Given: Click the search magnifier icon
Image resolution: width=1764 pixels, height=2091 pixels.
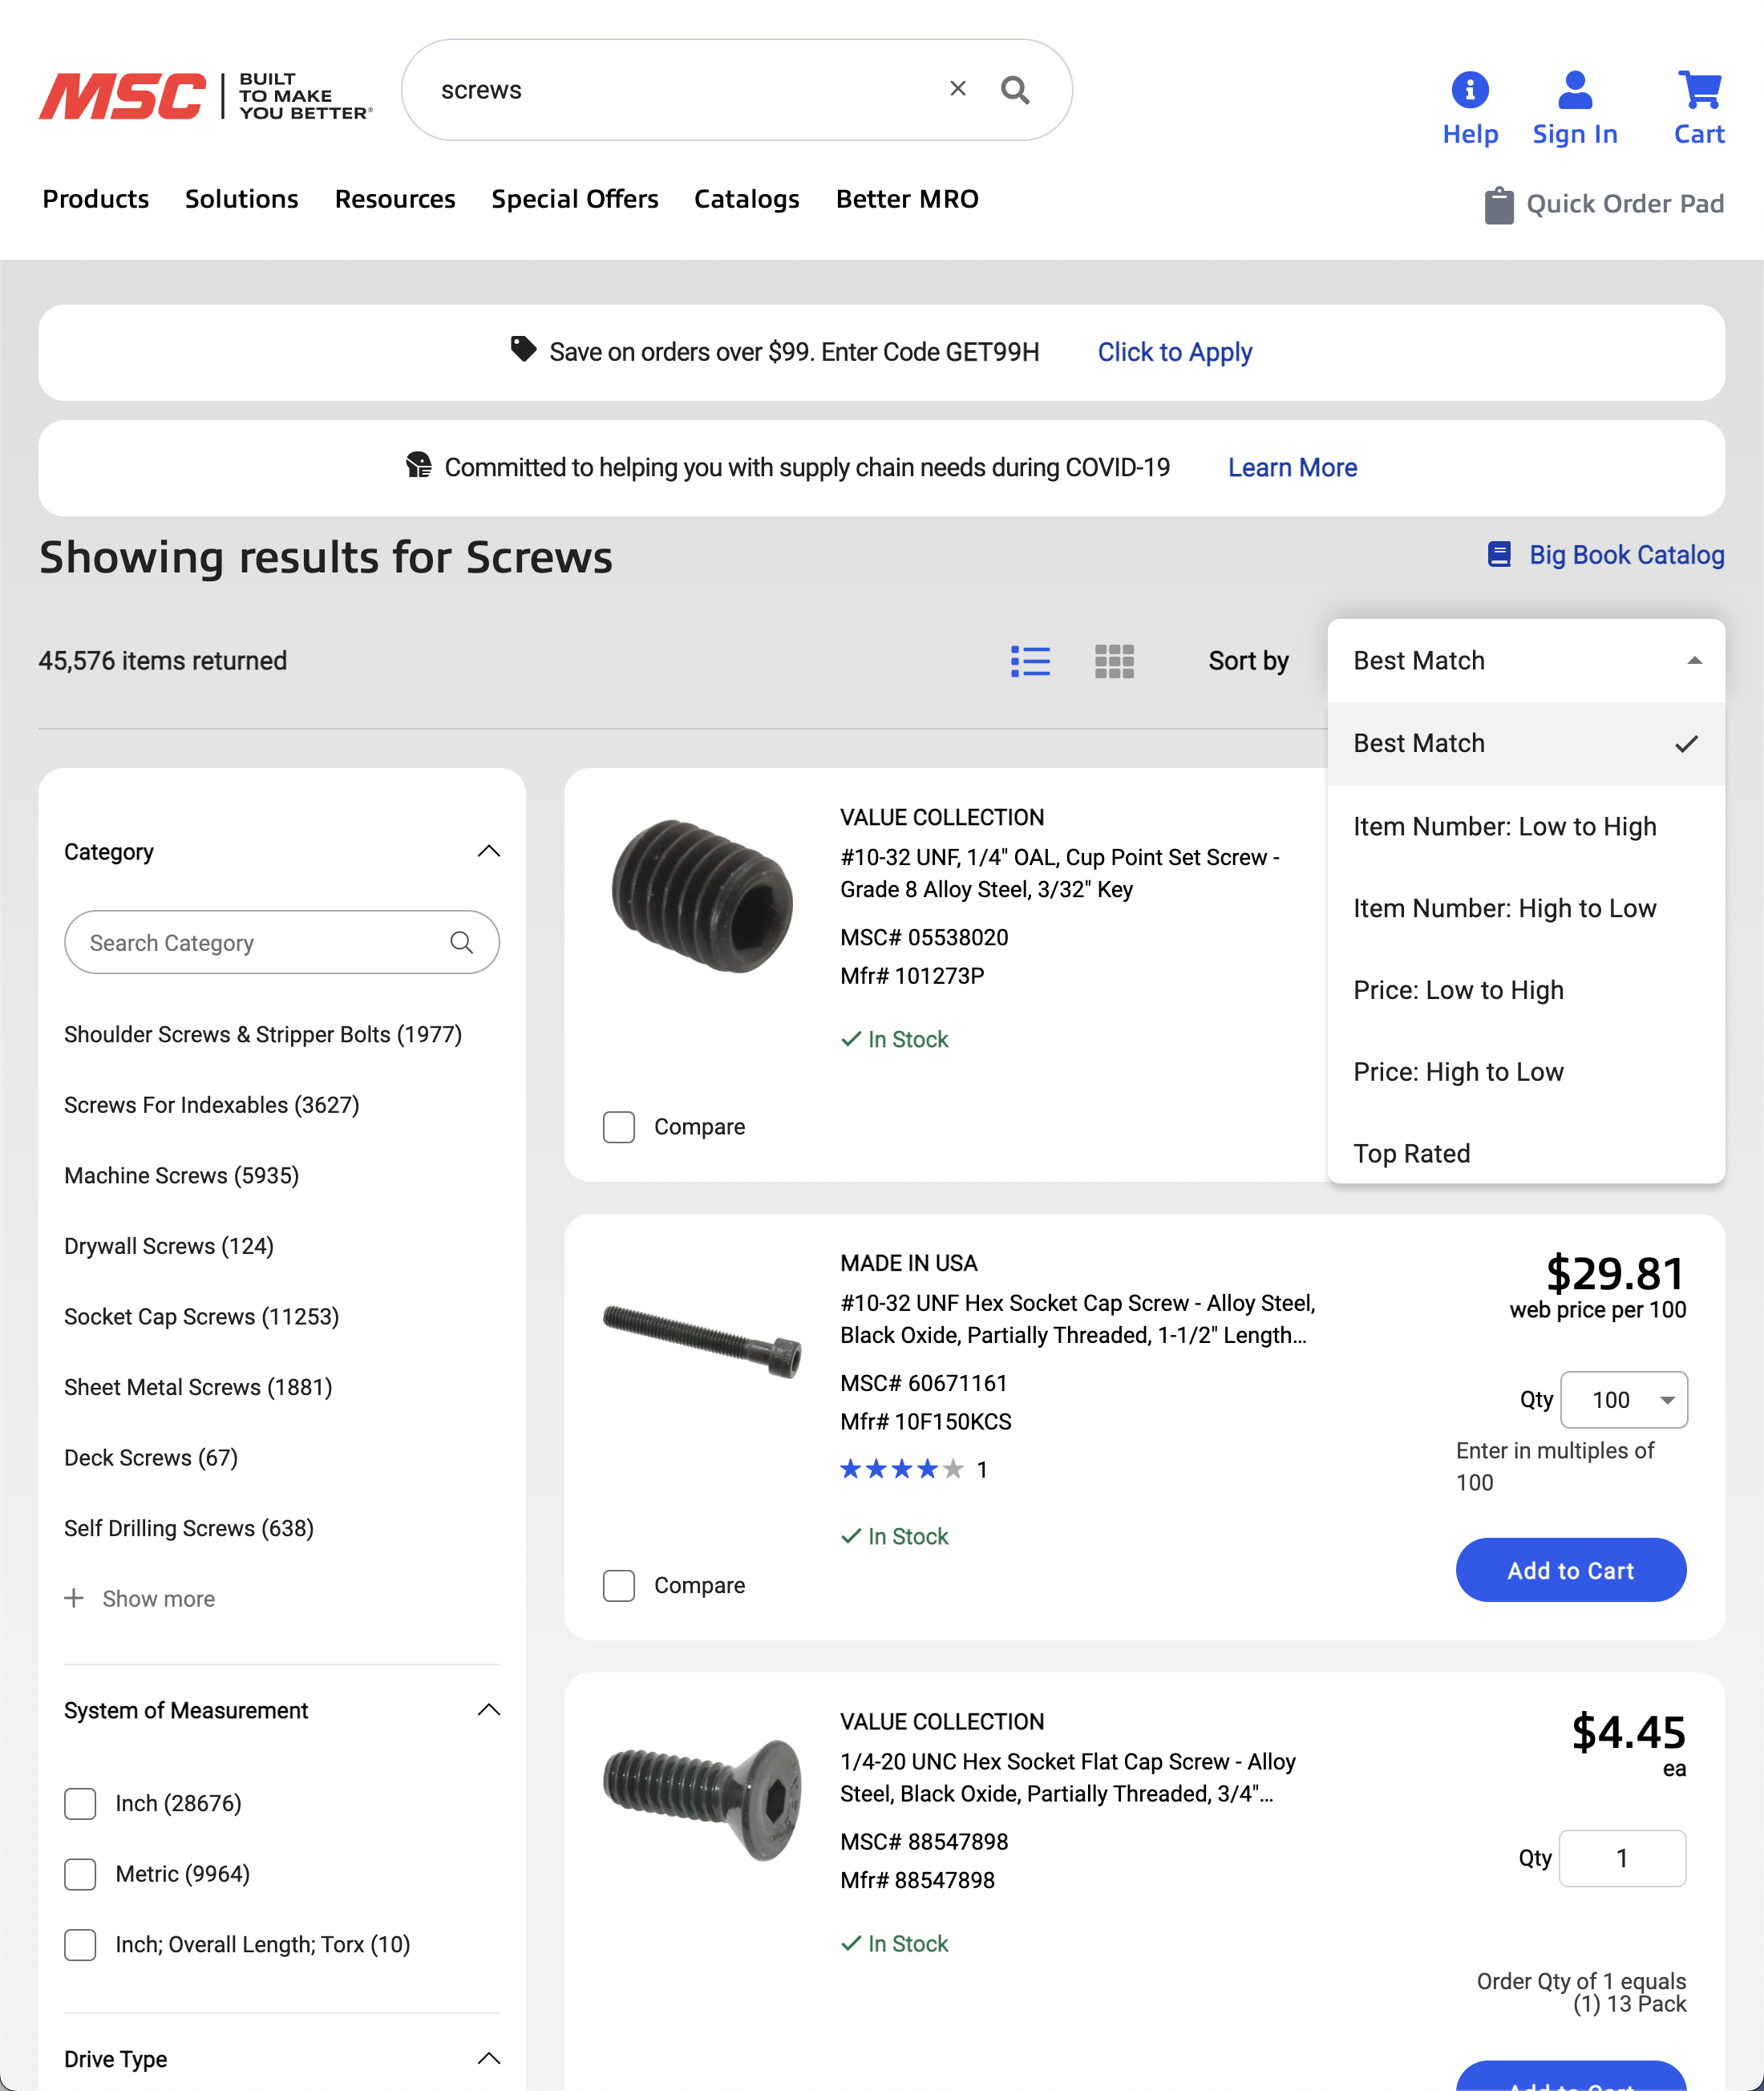Looking at the screenshot, I should pos(1016,89).
